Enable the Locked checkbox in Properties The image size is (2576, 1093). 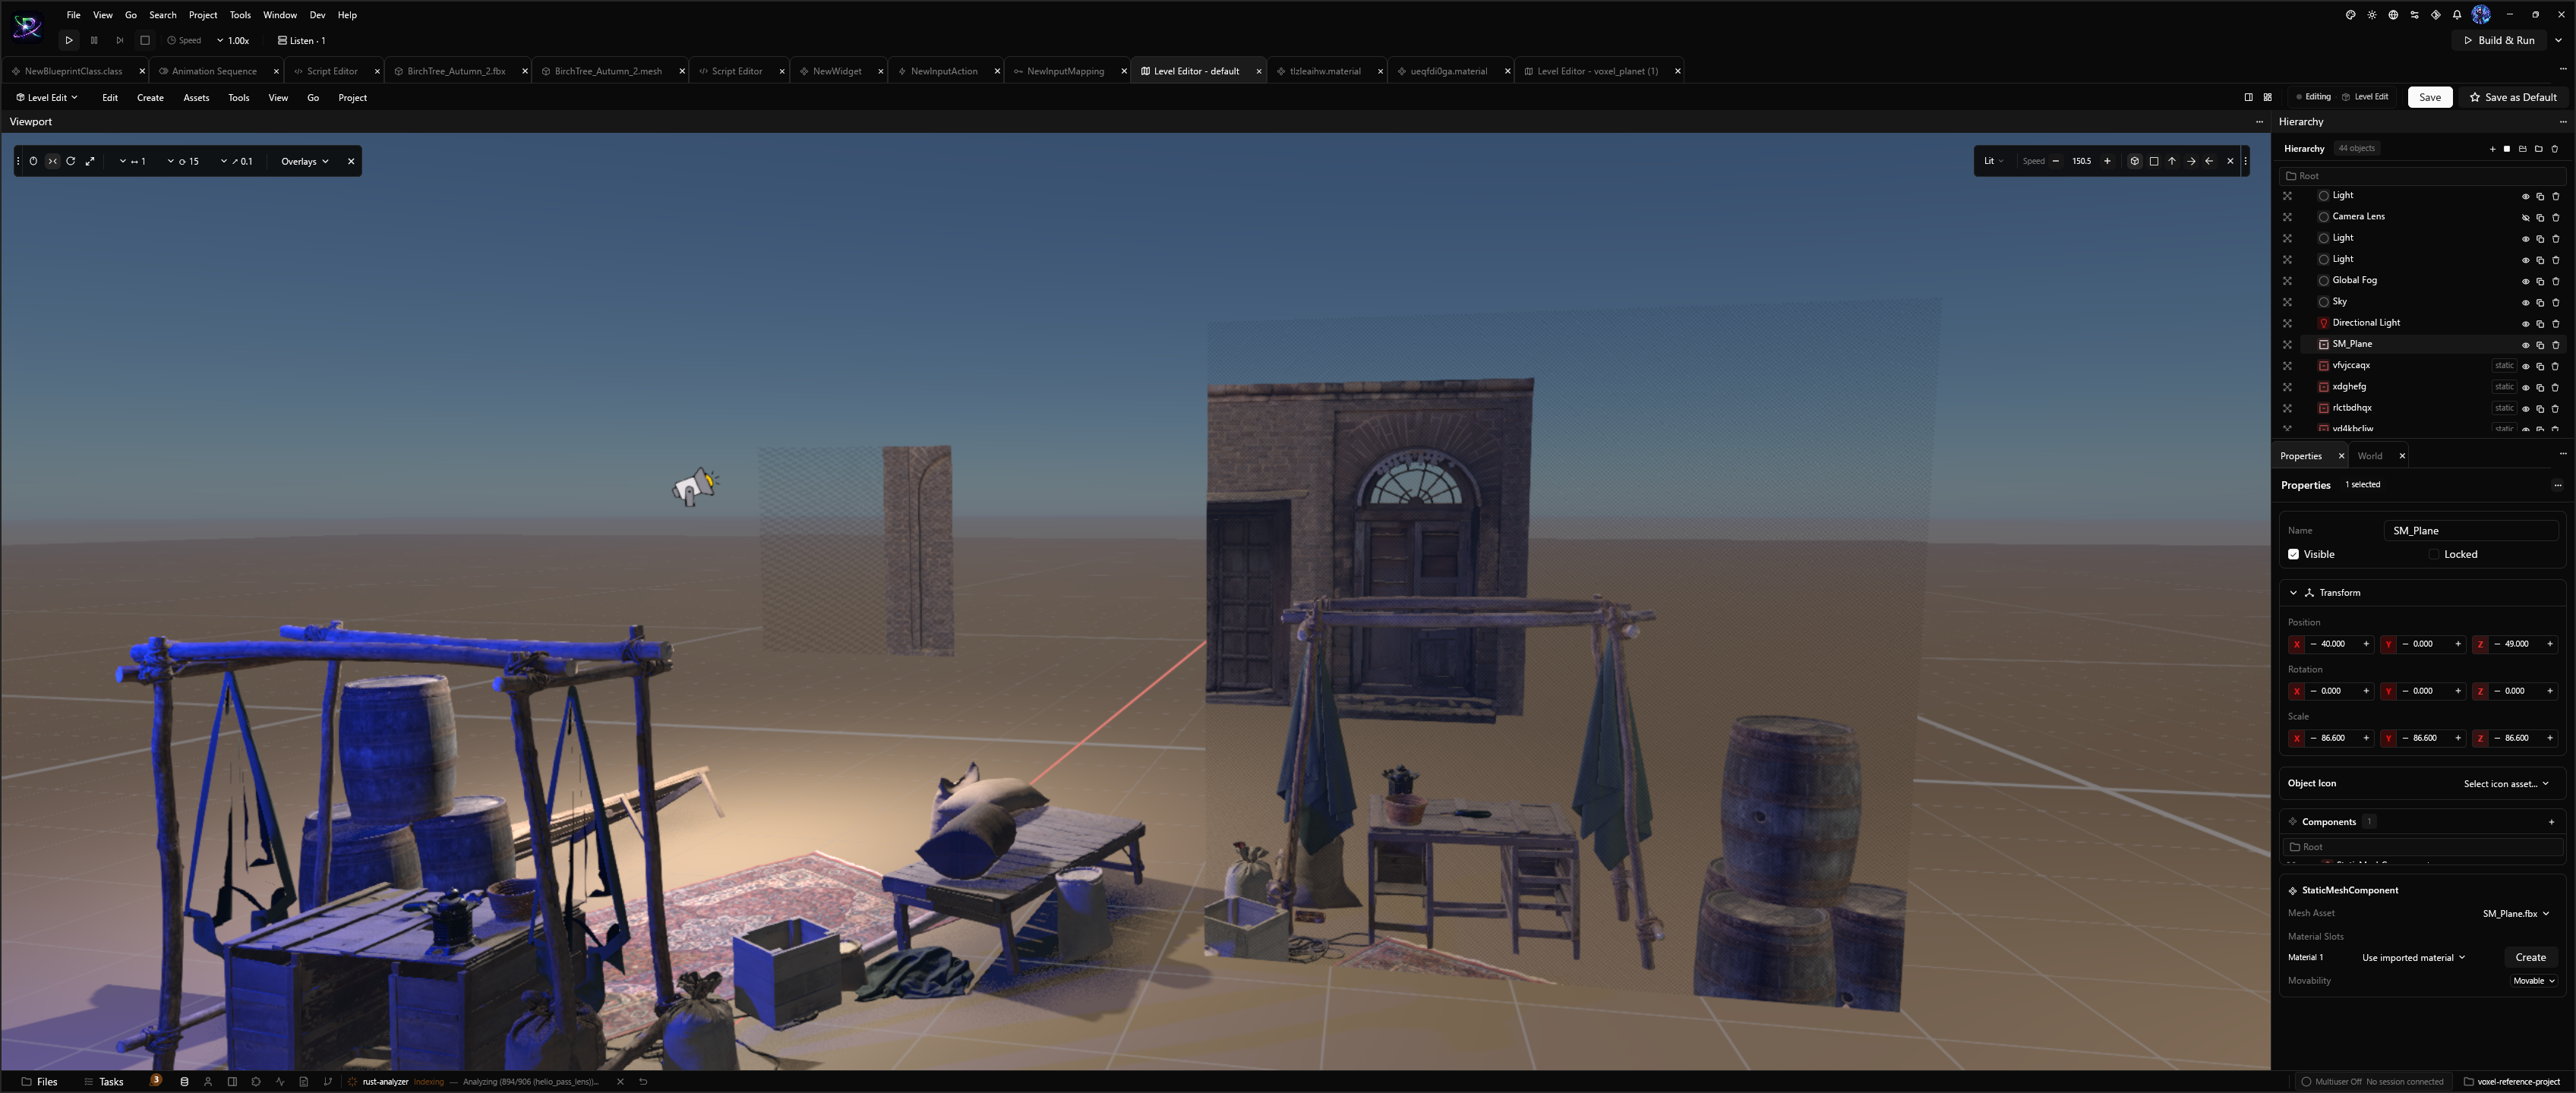tap(2433, 555)
